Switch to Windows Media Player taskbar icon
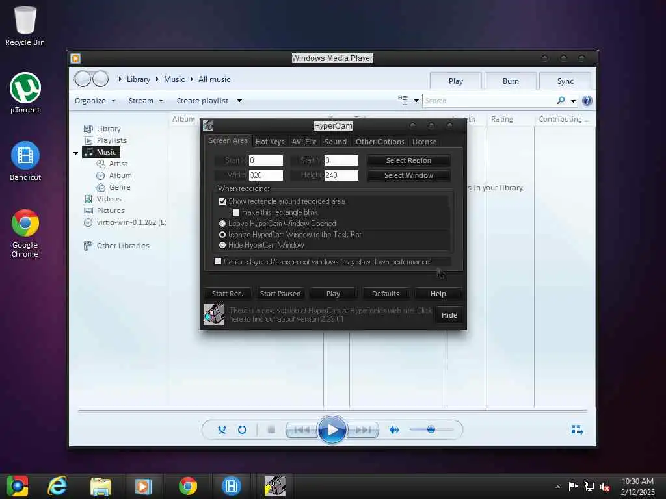Viewport: 666px width, 499px height. 144,486
